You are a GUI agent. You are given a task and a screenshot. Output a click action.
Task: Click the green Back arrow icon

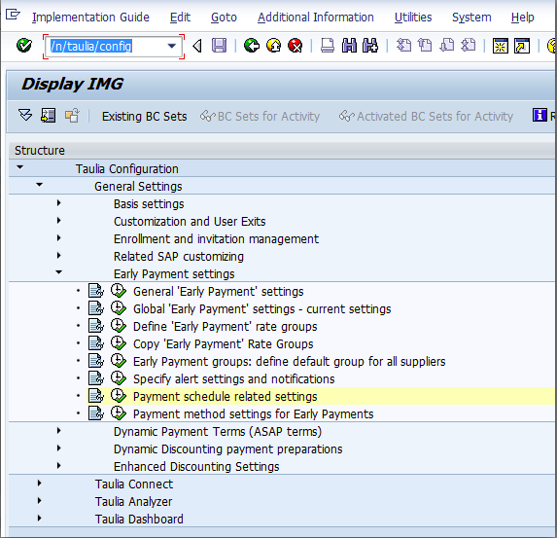click(x=252, y=46)
